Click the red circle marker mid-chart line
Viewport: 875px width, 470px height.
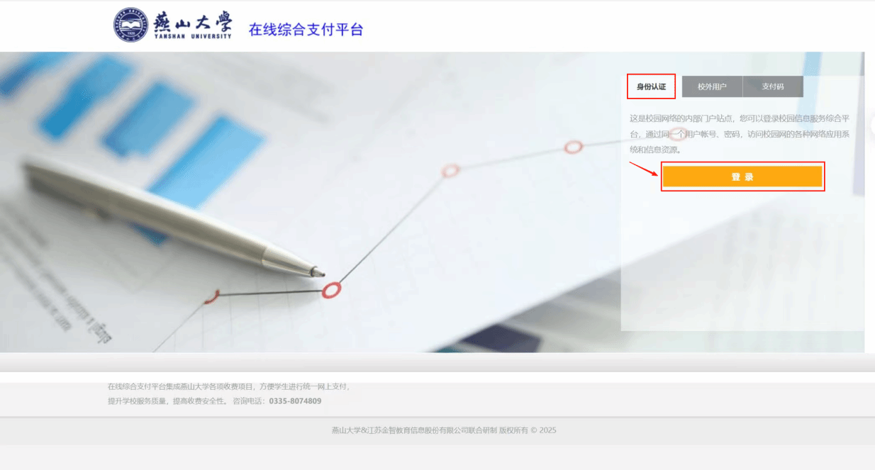451,170
